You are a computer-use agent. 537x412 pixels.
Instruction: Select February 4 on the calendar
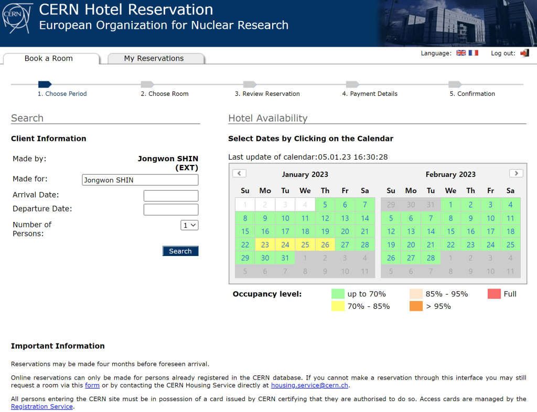pos(510,205)
